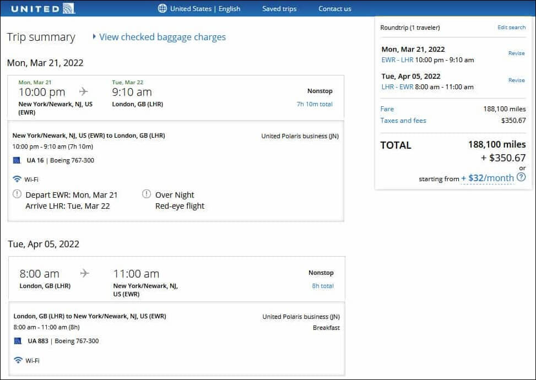
Task: Expand View checked baggage charges
Action: pyautogui.click(x=159, y=37)
